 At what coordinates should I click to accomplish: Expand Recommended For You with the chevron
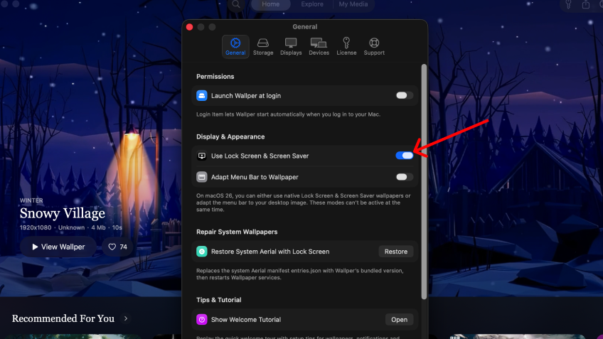pyautogui.click(x=125, y=318)
